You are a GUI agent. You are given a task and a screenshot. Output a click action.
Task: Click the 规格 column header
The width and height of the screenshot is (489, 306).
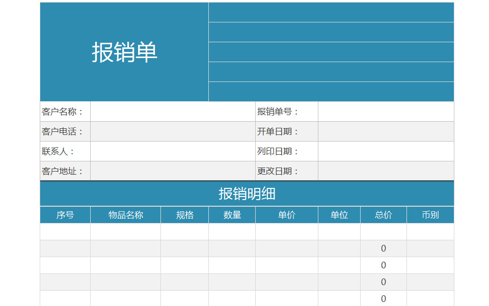(x=185, y=215)
